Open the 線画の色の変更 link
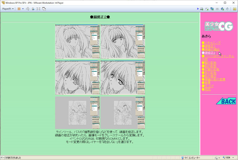Viewport: 238px width, 160px height. coord(213,79)
